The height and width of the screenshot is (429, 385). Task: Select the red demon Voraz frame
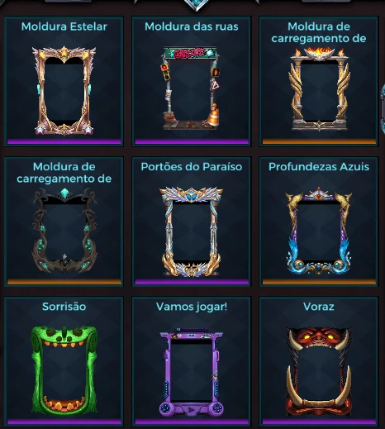click(319, 361)
